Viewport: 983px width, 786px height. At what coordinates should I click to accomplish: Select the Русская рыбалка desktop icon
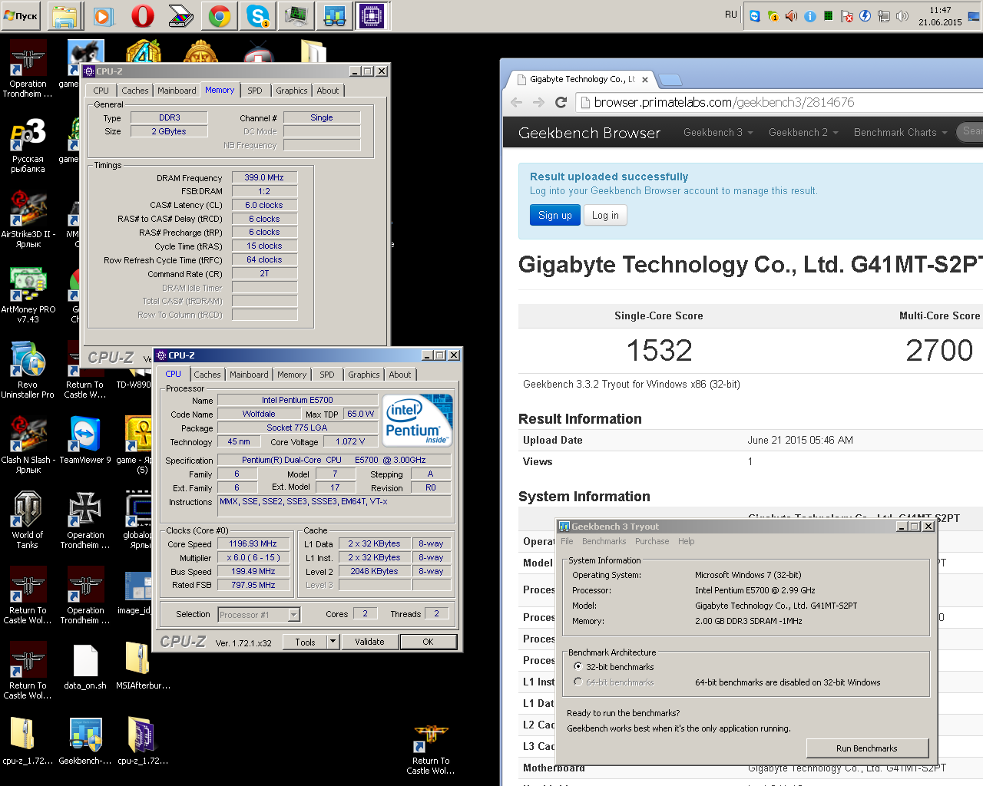click(x=28, y=146)
